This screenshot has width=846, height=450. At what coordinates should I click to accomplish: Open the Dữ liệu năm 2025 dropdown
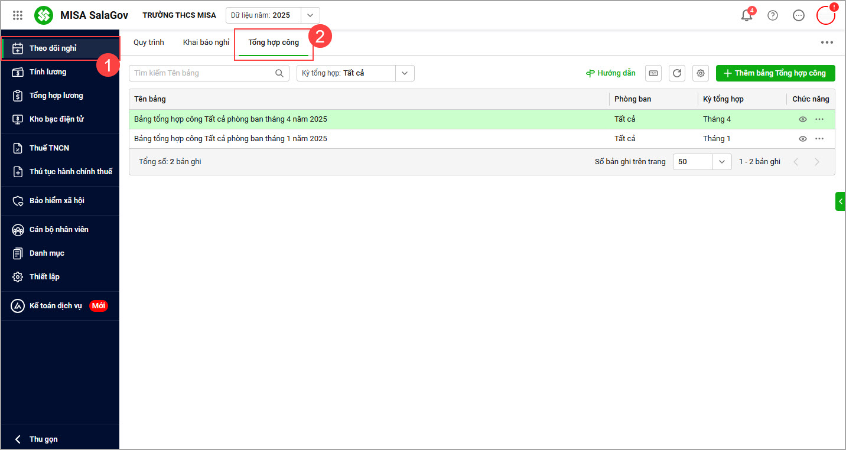click(310, 15)
